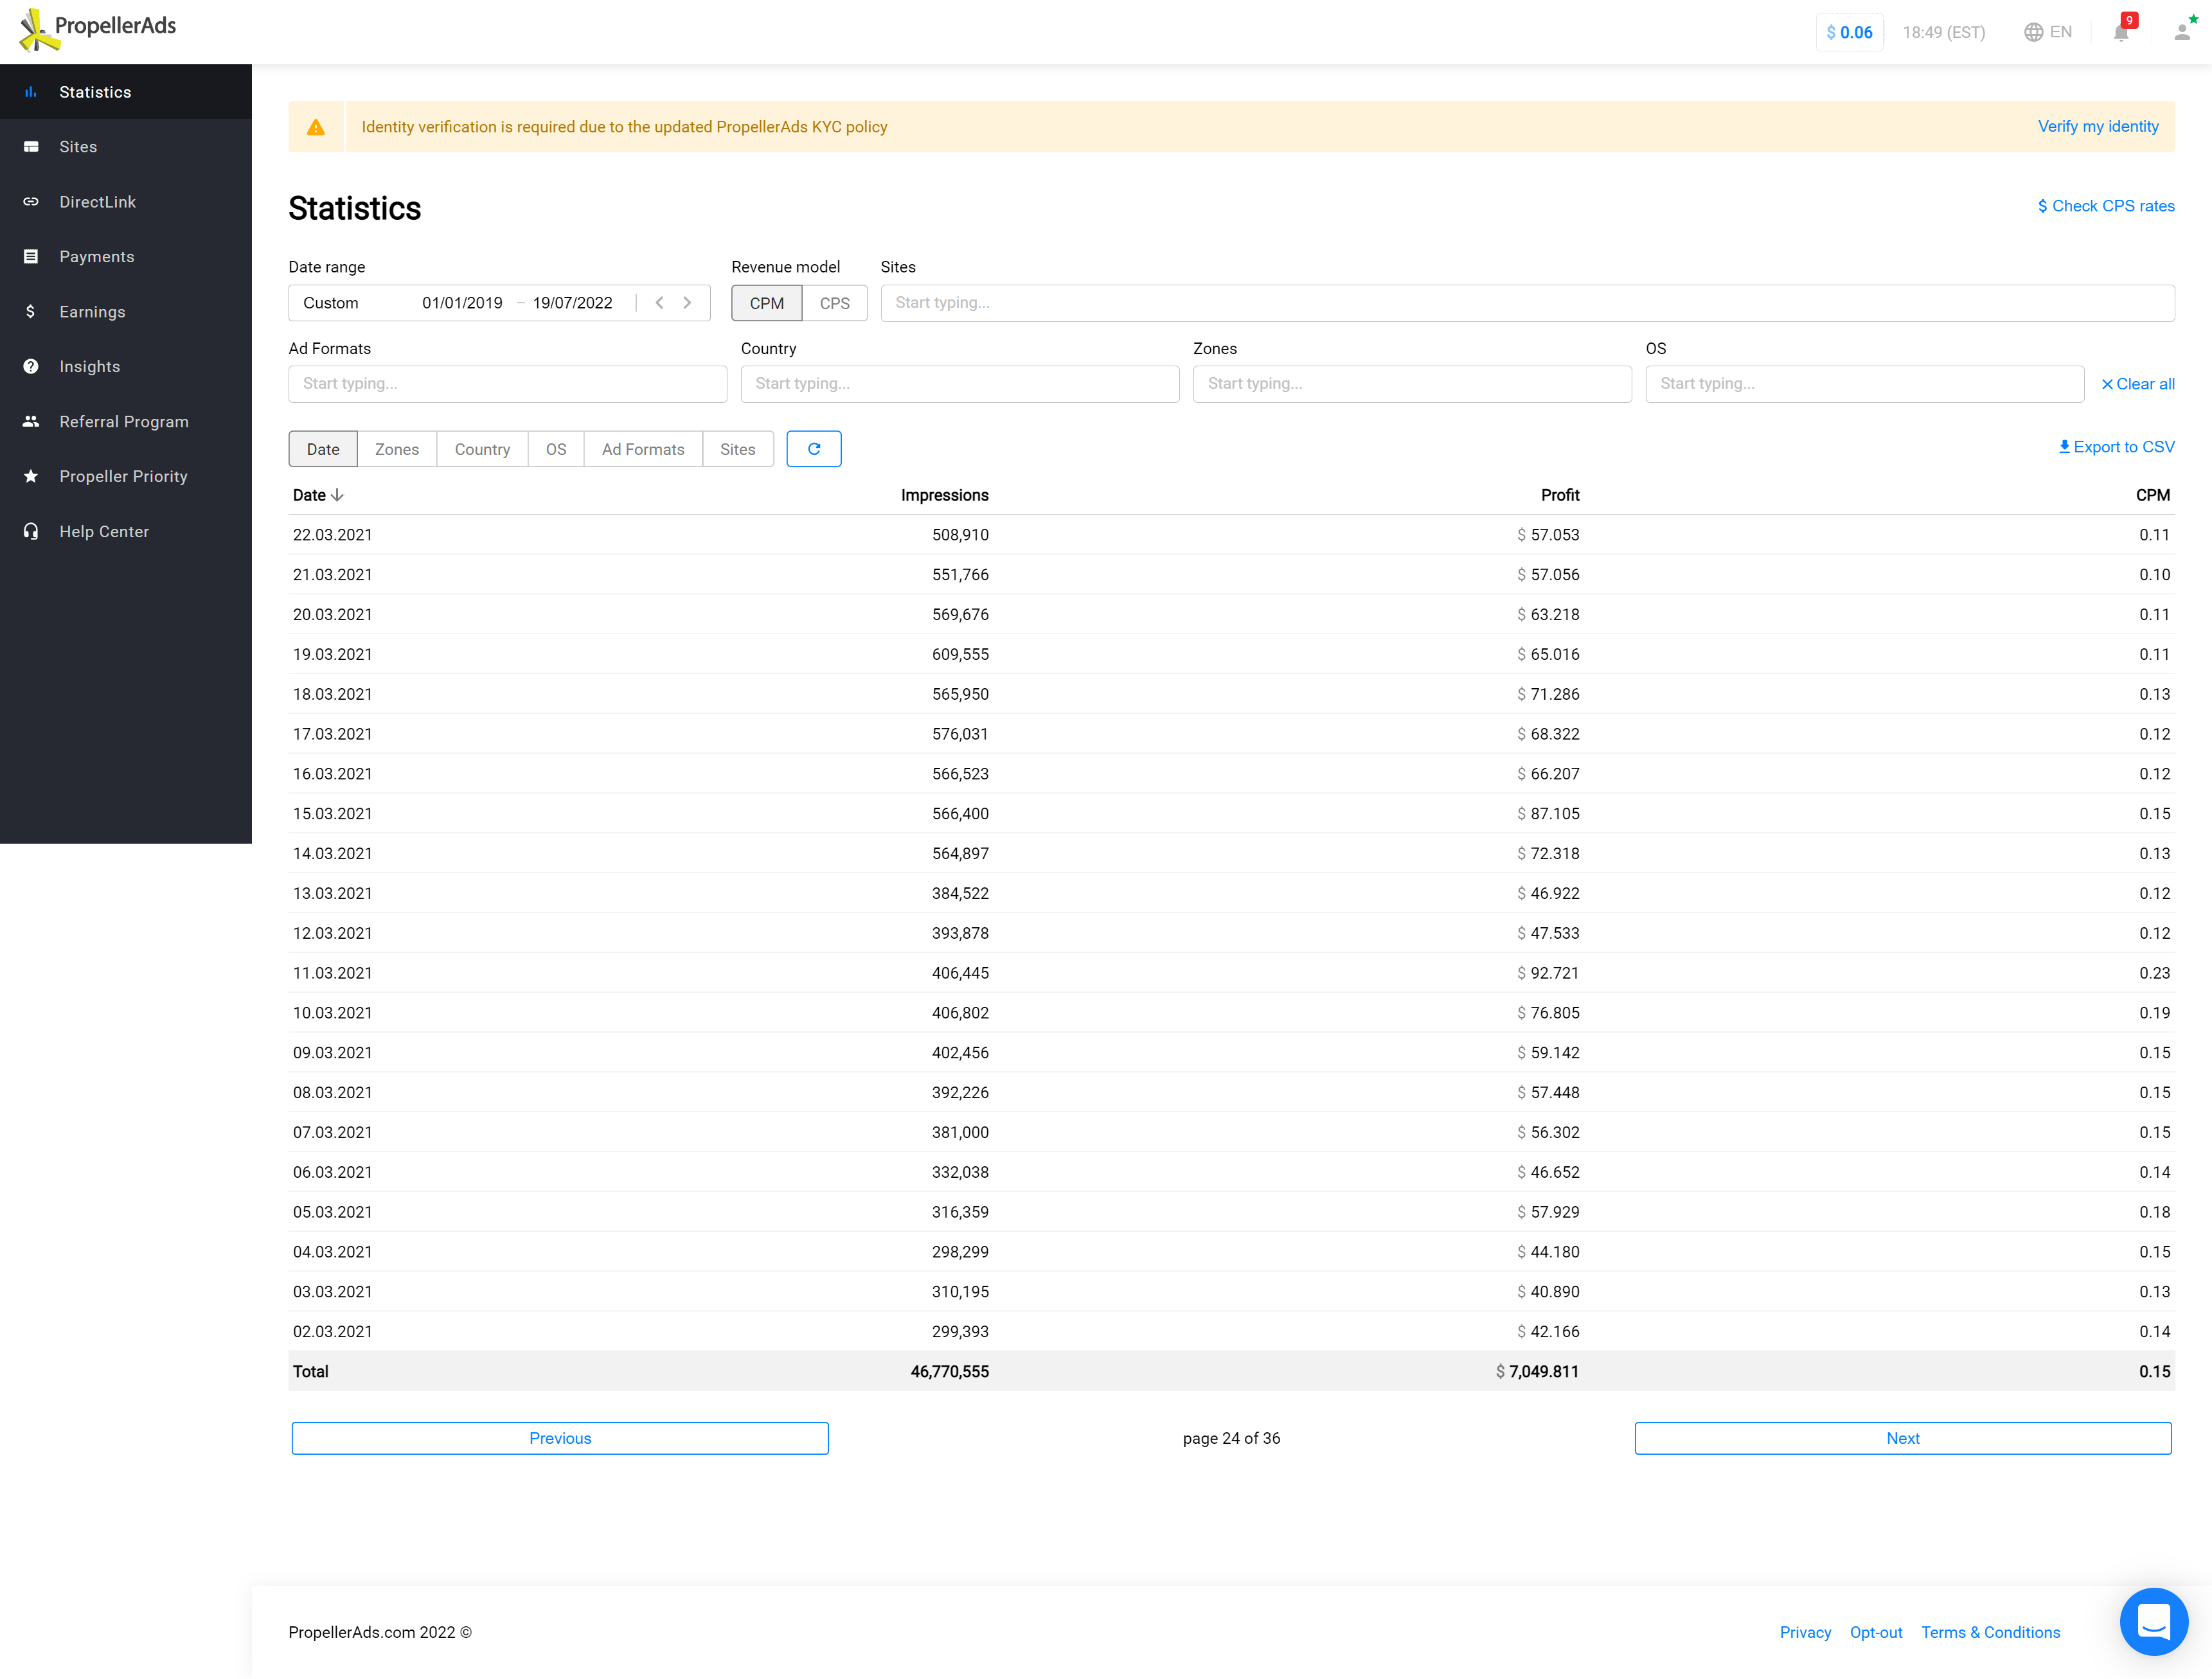Screen dimensions: 2212x1679
Task: Go to the Next page
Action: coord(1902,1438)
